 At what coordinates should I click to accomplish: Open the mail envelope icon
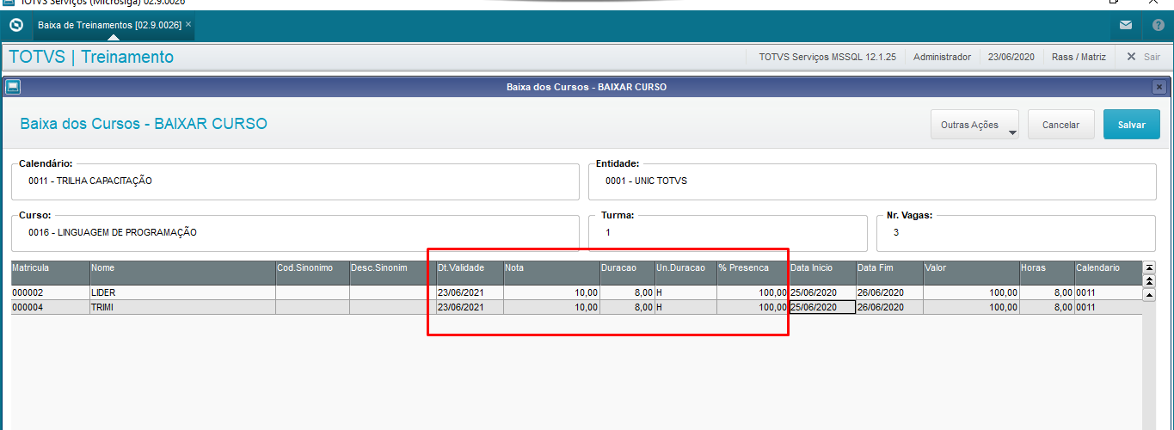(x=1126, y=25)
